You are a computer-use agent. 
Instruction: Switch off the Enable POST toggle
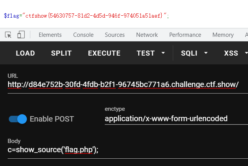coord(18,119)
